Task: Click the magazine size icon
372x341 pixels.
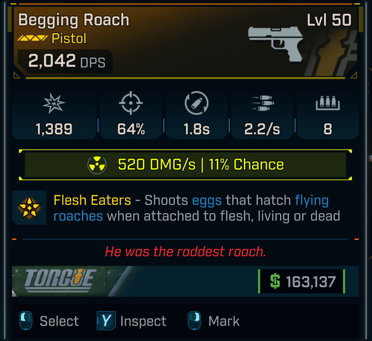Action: click(x=328, y=103)
